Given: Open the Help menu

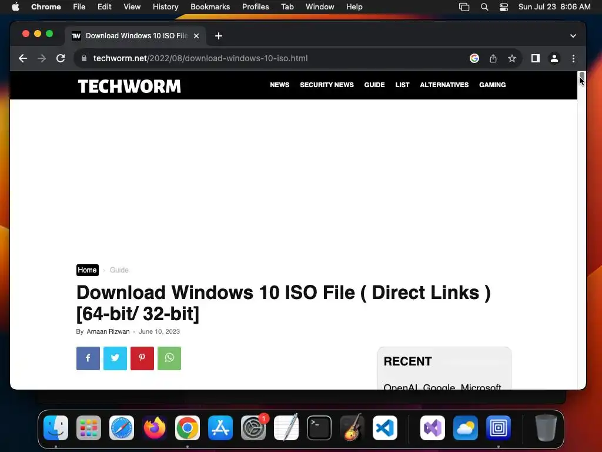Looking at the screenshot, I should click(x=354, y=6).
